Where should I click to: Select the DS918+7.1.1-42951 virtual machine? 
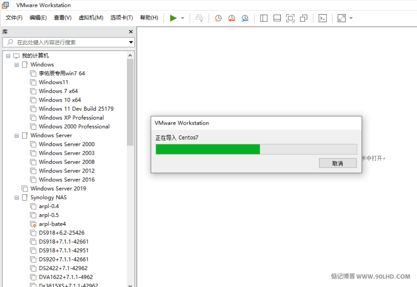click(64, 251)
